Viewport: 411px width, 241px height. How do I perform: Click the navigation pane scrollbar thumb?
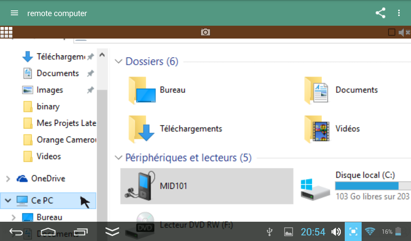coord(102,155)
